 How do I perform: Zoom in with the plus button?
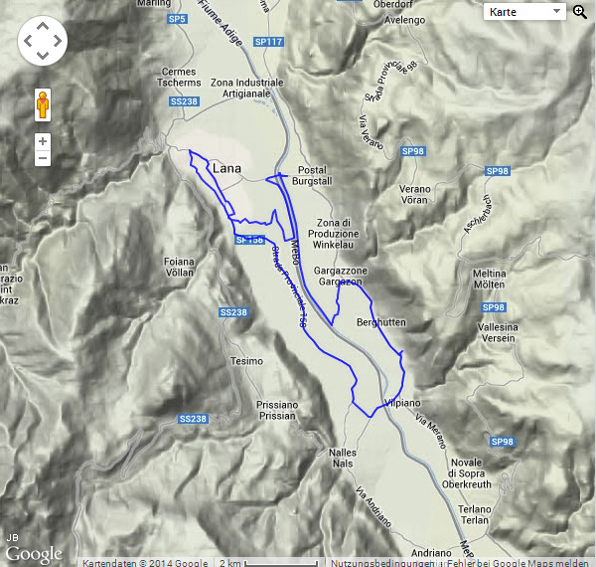43,141
